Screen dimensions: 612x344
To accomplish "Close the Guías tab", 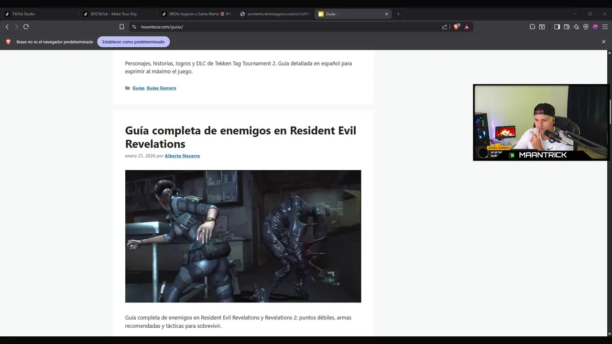I will pos(386,14).
